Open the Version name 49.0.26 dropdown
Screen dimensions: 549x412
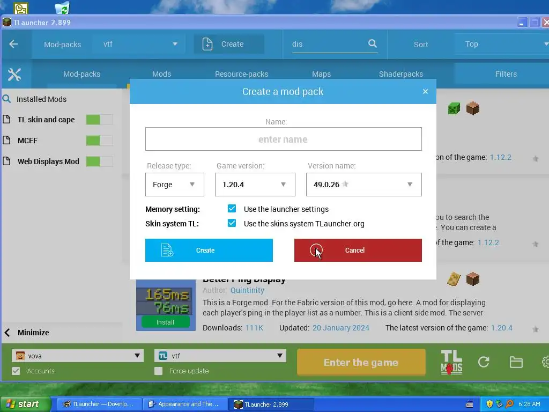pyautogui.click(x=364, y=185)
